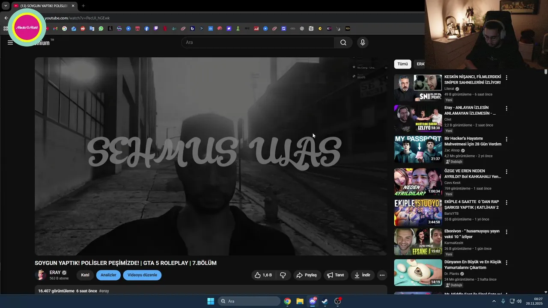Open options for Bir Hacker'a Hayatımı video
The height and width of the screenshot is (308, 548).
[x=506, y=139]
